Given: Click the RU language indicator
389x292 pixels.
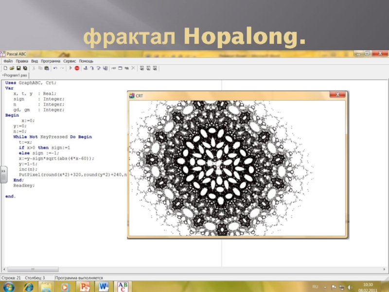Looking at the screenshot, I should (x=315, y=286).
